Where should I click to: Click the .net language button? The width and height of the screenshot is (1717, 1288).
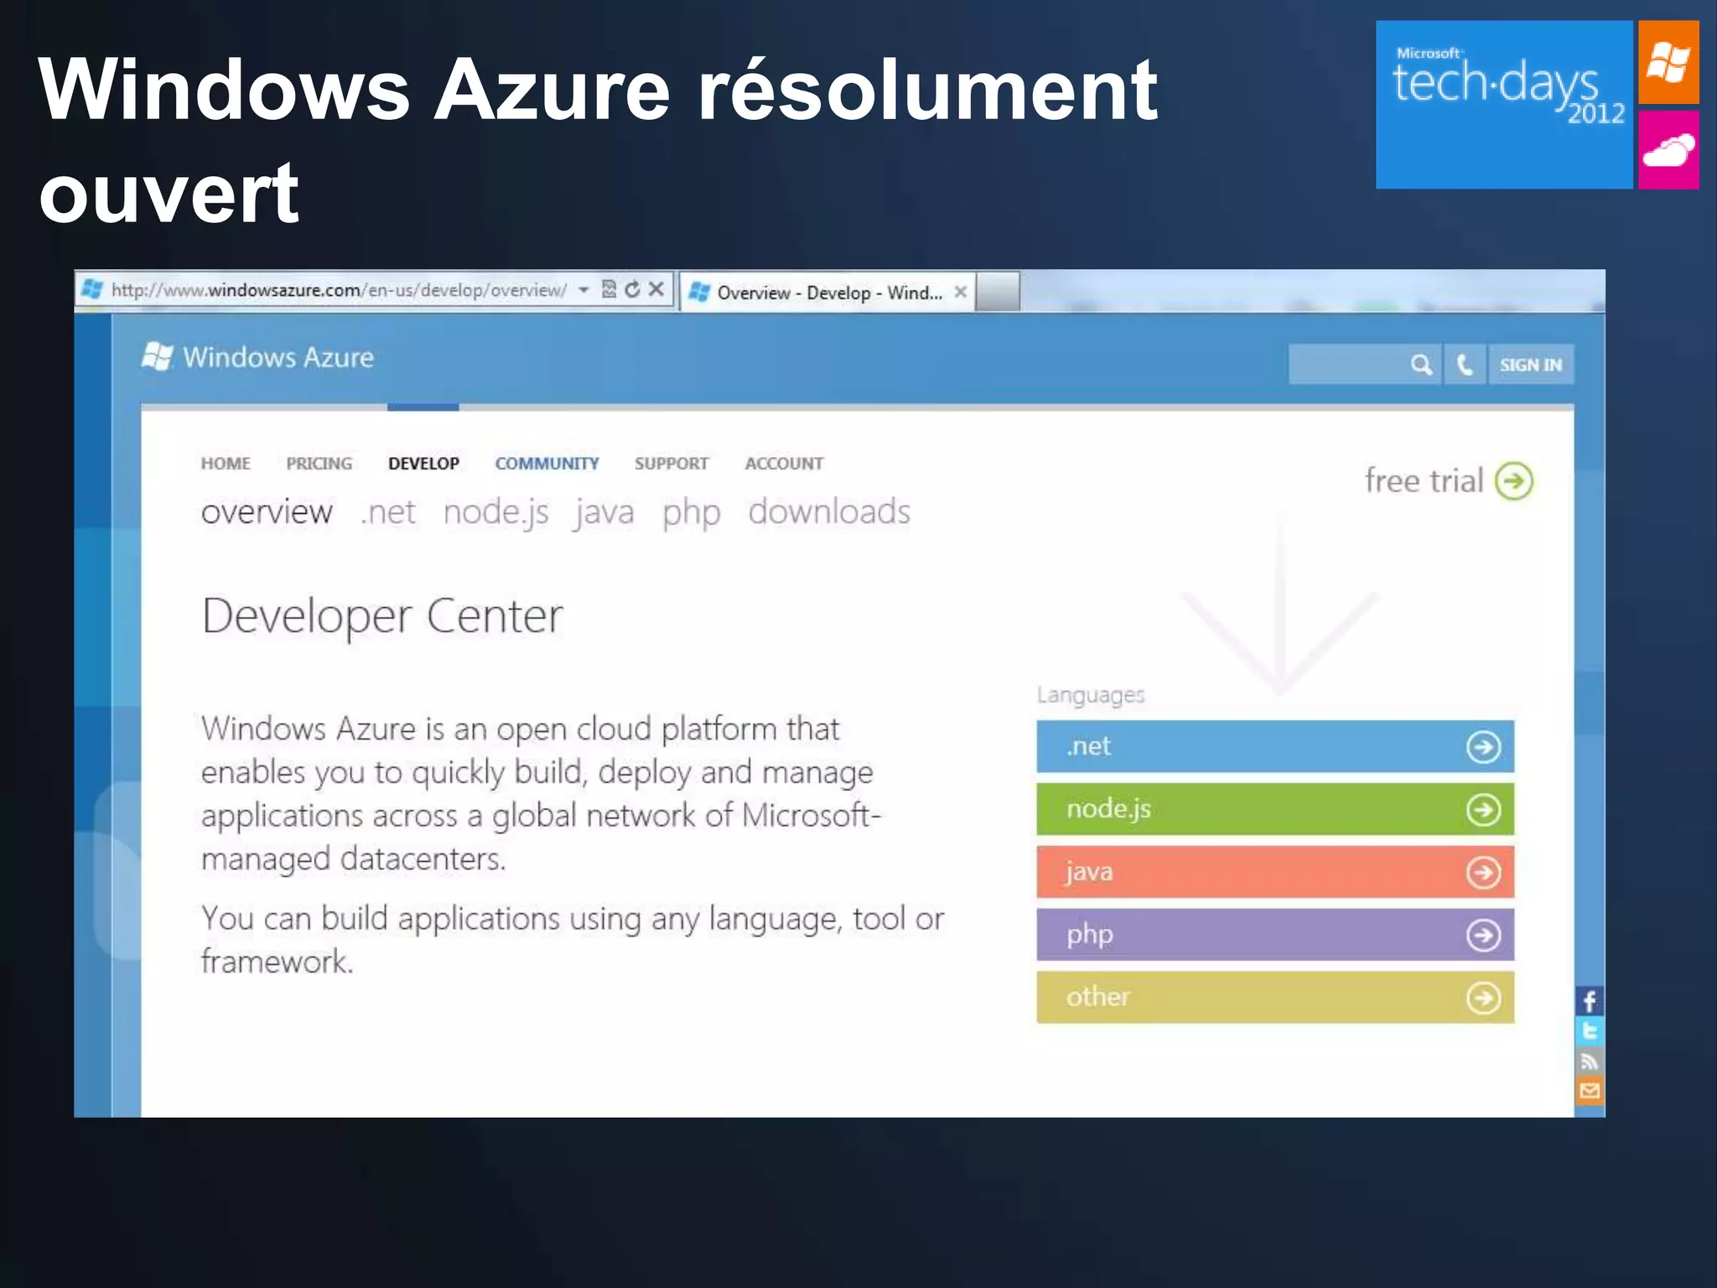(1275, 746)
